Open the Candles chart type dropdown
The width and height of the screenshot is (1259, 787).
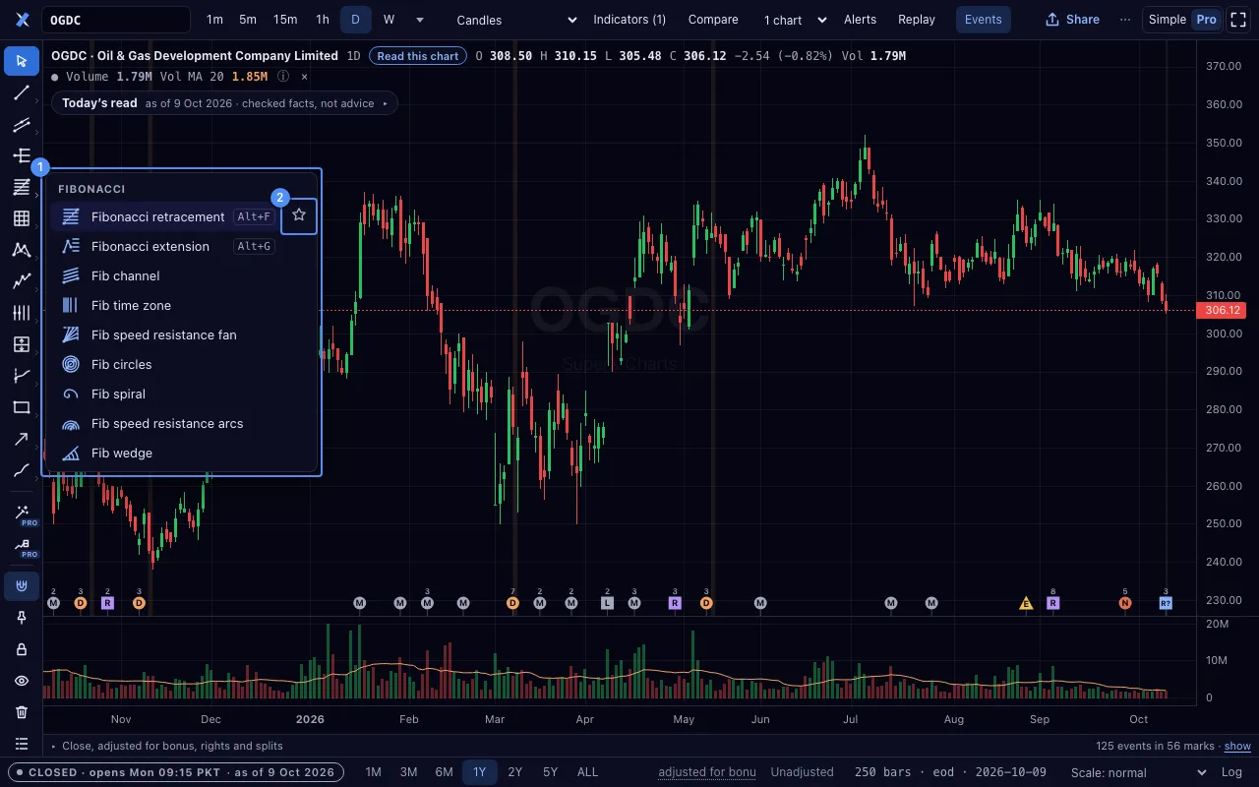pyautogui.click(x=517, y=20)
